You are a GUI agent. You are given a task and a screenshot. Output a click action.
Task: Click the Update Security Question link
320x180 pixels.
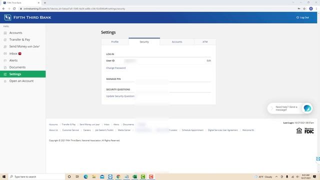coord(120,96)
